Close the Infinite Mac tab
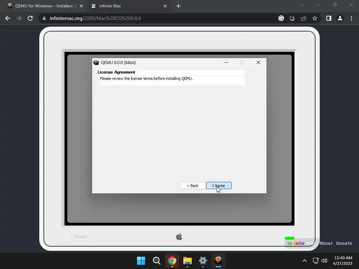359x269 pixels. (165, 6)
